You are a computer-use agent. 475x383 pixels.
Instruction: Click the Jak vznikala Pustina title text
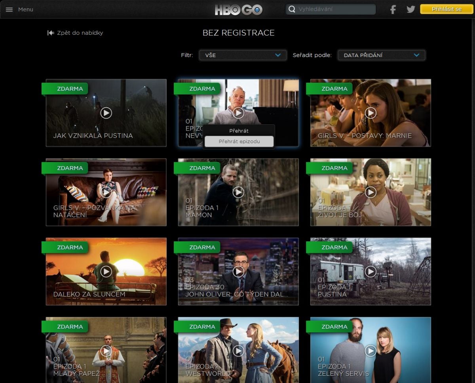click(x=93, y=136)
